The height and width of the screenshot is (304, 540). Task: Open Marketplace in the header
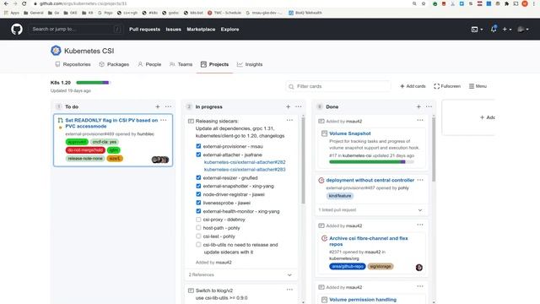click(x=201, y=30)
